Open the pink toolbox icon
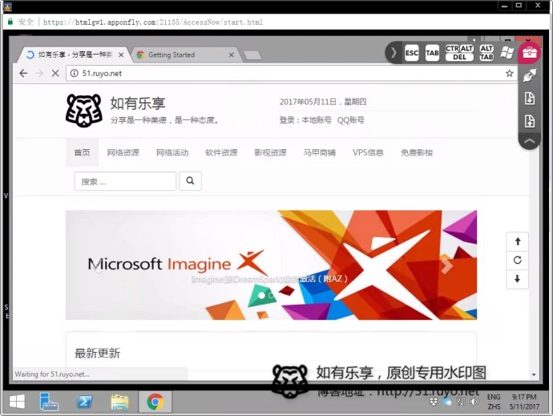This screenshot has width=553, height=416. coord(530,53)
